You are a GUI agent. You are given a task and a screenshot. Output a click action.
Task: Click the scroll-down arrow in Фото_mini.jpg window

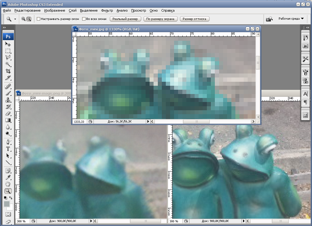click(258, 117)
